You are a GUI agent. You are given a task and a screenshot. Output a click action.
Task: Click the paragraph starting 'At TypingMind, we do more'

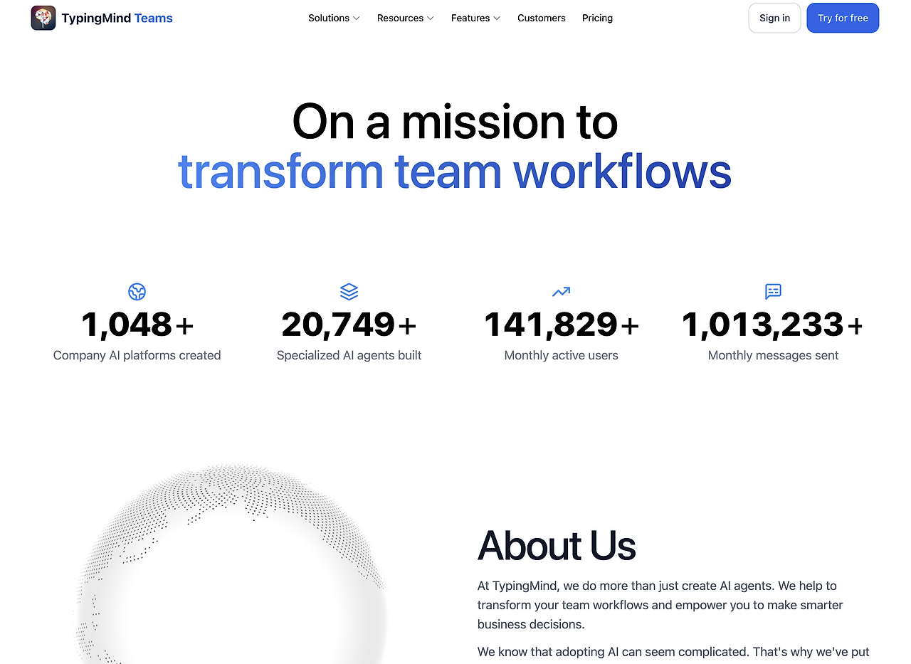tap(660, 605)
